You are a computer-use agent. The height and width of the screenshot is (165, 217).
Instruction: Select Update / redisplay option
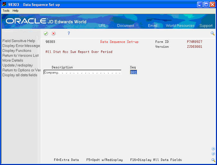click(17, 65)
